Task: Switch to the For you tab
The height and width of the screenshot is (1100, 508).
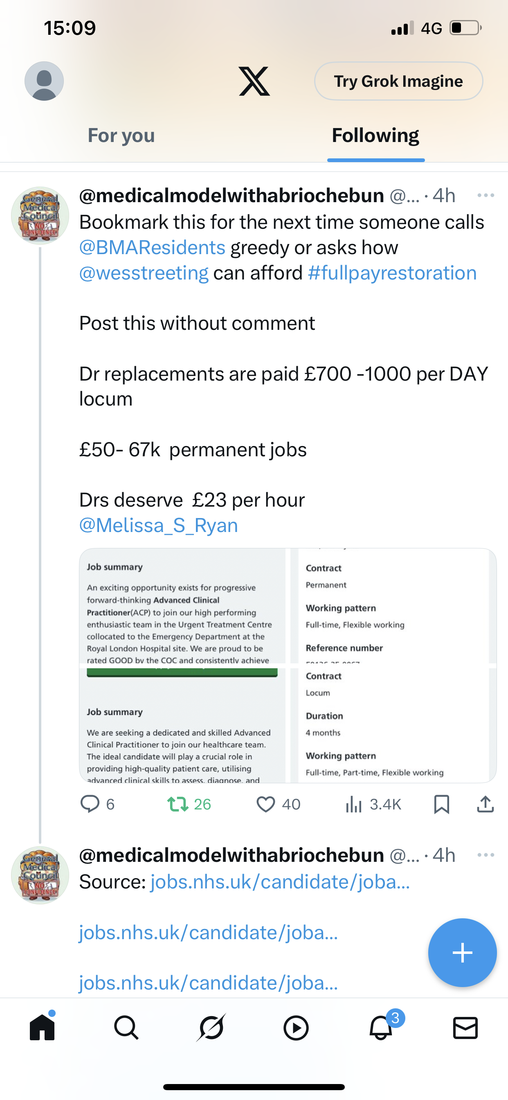Action: tap(121, 135)
